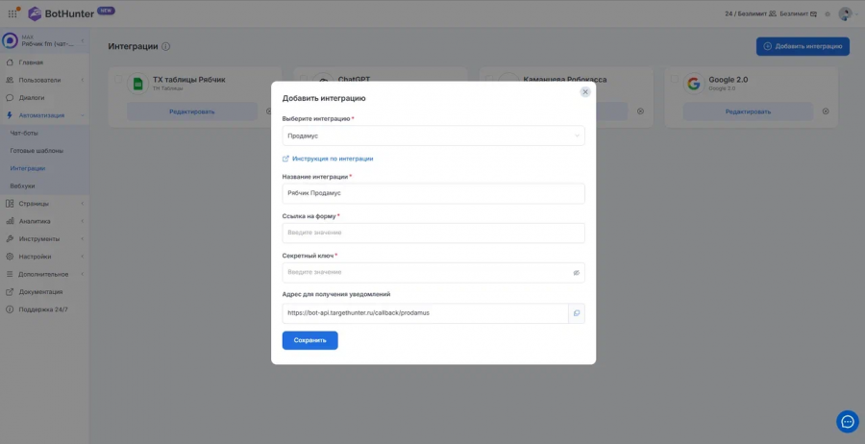Screen dimensions: 865x444
Task: Expand the Инструменты sidebar section
Action: (x=44, y=239)
